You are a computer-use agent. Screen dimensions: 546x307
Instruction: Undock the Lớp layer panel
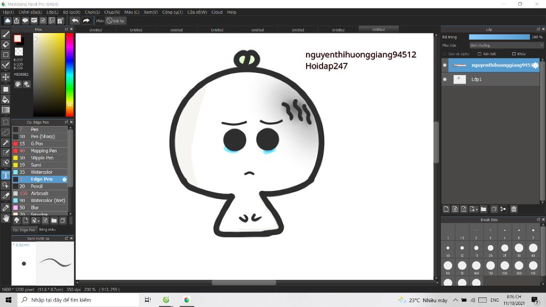pos(538,29)
